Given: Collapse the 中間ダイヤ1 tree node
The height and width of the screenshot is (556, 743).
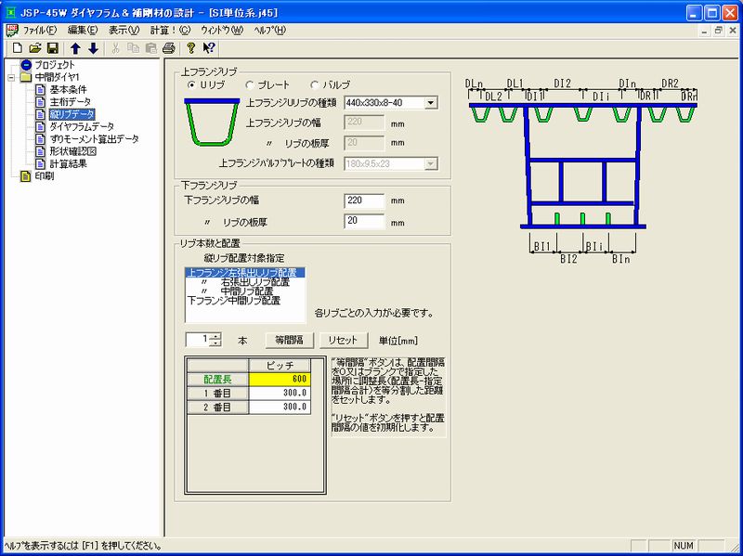Looking at the screenshot, I should (x=11, y=77).
